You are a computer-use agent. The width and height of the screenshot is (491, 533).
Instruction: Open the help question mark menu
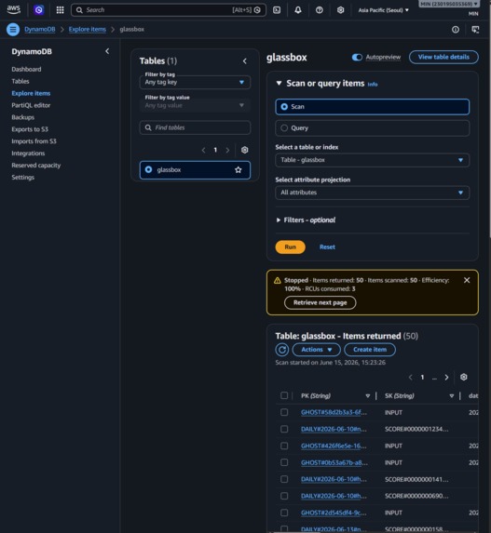point(319,10)
